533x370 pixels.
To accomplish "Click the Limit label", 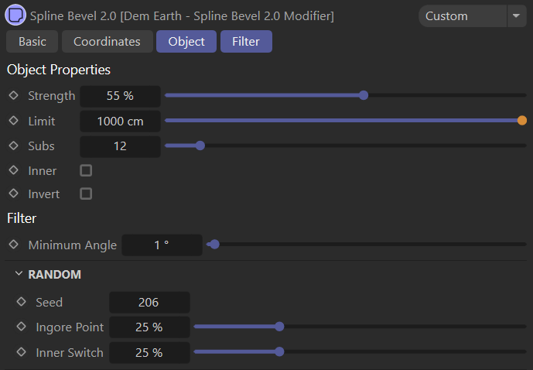I will coord(42,122).
